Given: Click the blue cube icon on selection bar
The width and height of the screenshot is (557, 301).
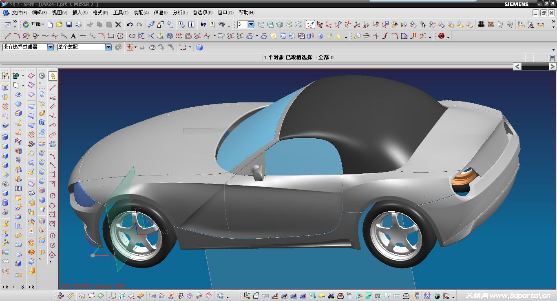Looking at the screenshot, I should 199,47.
